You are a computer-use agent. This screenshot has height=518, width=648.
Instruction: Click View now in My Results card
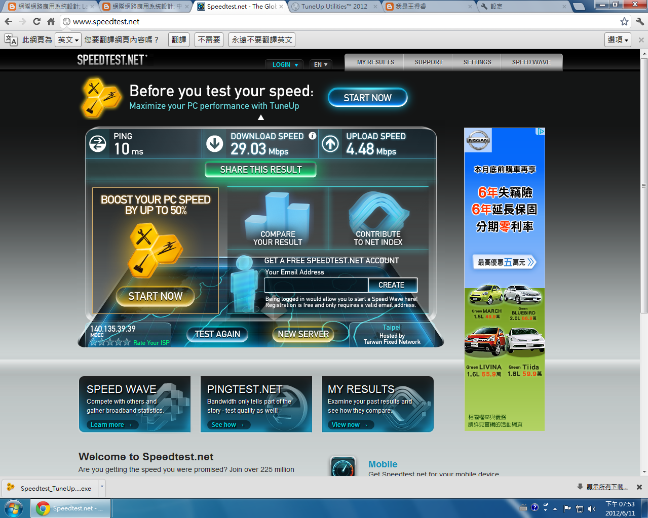(351, 425)
